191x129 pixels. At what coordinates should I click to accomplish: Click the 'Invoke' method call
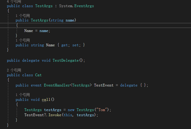(x=55, y=115)
